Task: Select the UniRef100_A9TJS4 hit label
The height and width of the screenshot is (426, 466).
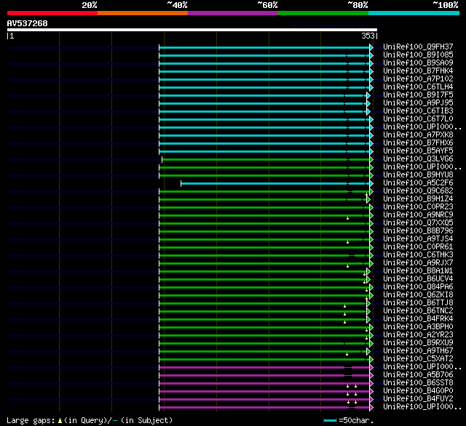Action: (x=418, y=239)
